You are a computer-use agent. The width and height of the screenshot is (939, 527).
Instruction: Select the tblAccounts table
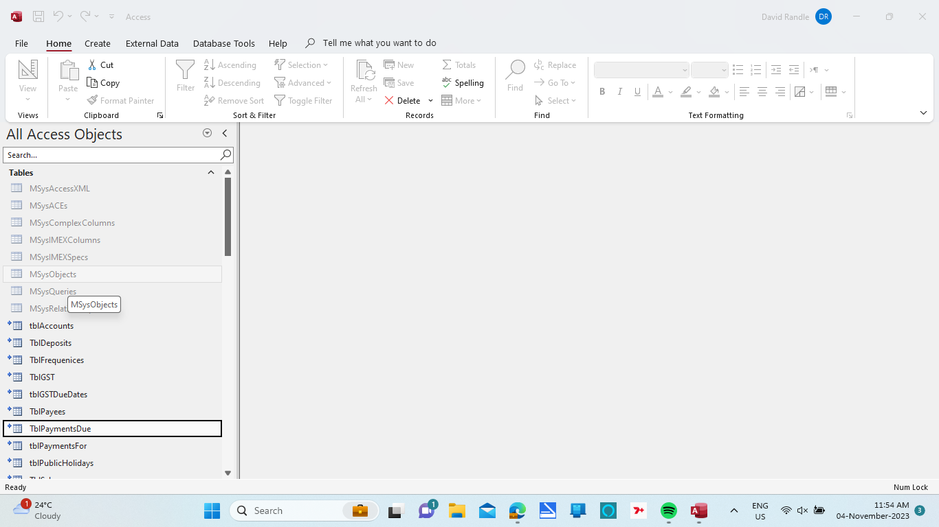[x=51, y=326]
